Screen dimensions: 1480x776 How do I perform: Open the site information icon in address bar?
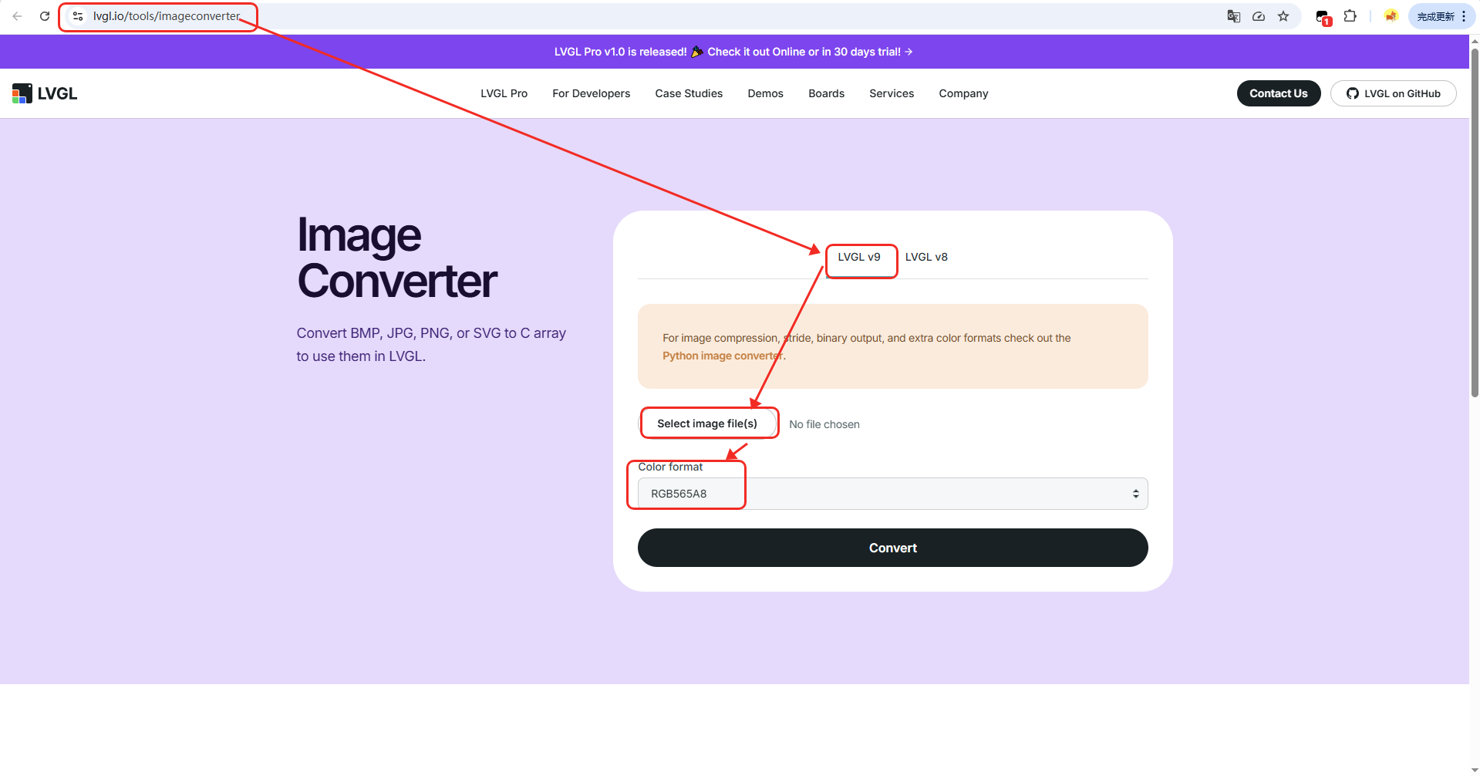tap(78, 16)
